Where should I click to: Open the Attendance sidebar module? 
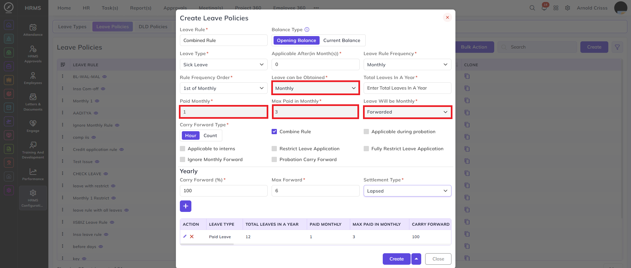33,30
